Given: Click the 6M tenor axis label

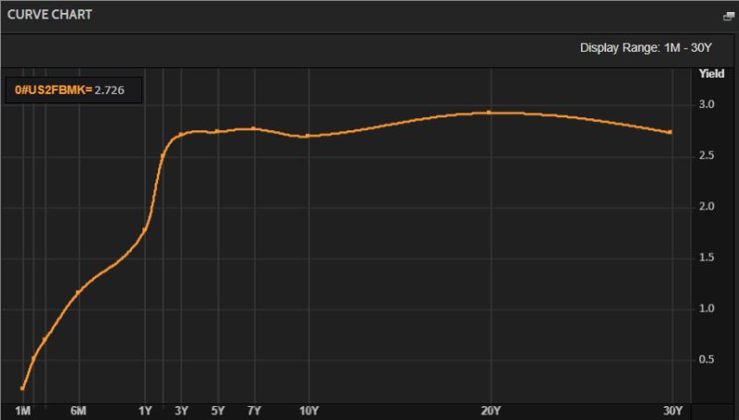Looking at the screenshot, I should 79,411.
